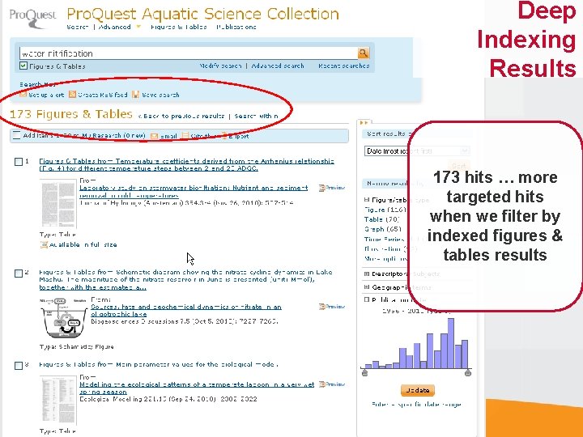
Task: Open Preview for the stormwater biofiltration result
Action: [x=332, y=188]
